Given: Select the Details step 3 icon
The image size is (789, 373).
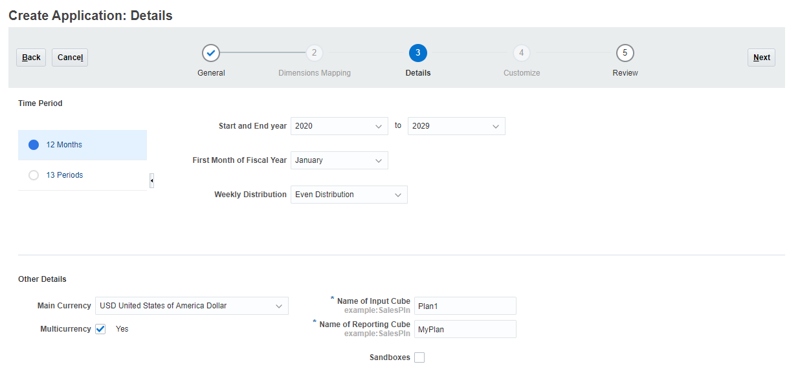Looking at the screenshot, I should [x=417, y=52].
